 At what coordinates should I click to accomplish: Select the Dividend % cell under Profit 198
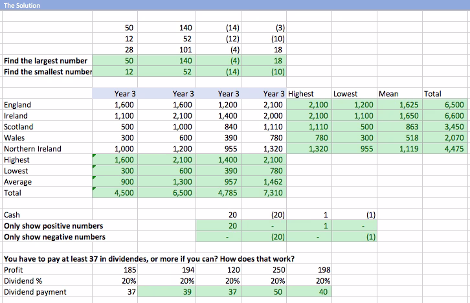(309, 281)
